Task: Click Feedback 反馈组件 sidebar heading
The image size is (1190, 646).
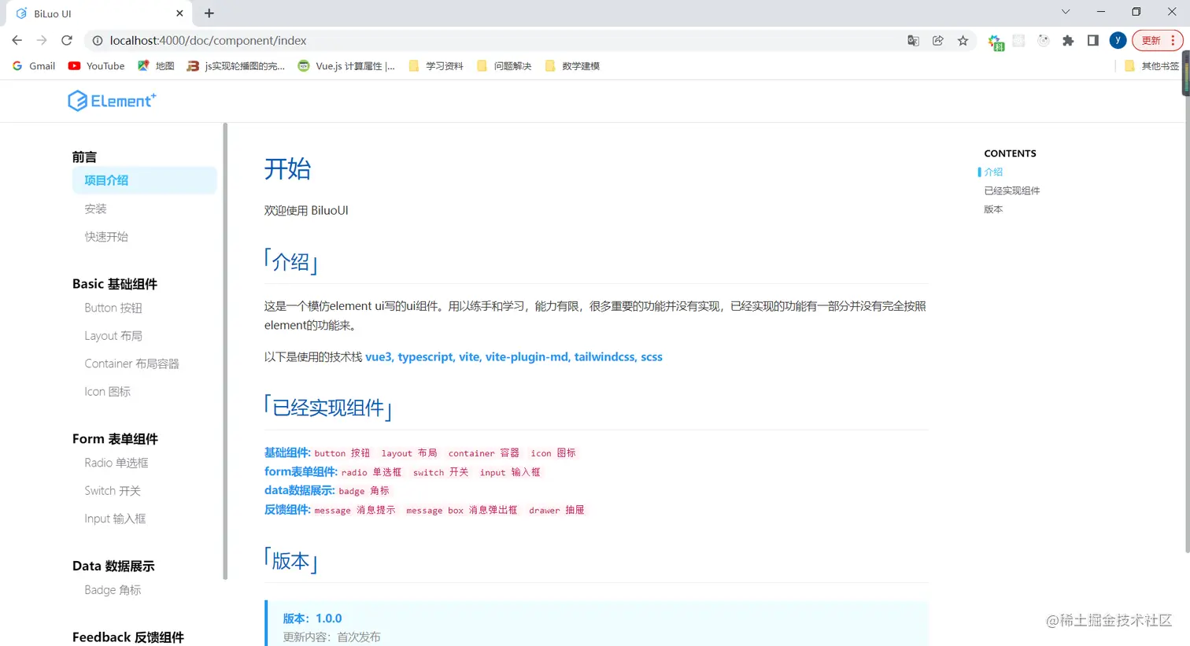Action: coord(128,637)
